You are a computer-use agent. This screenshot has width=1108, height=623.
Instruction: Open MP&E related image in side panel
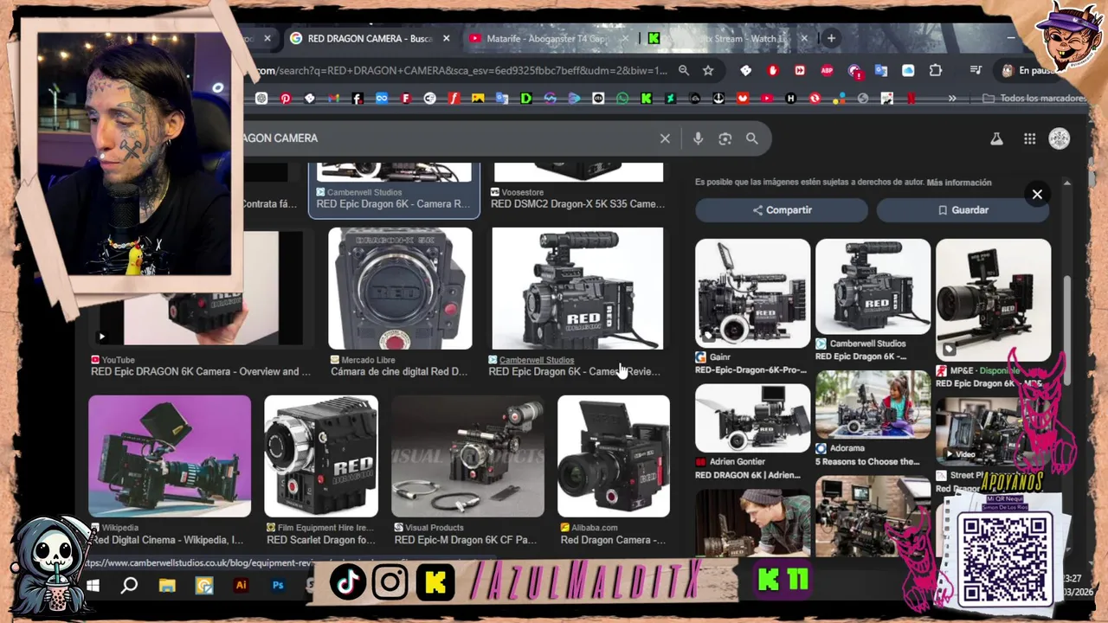993,300
